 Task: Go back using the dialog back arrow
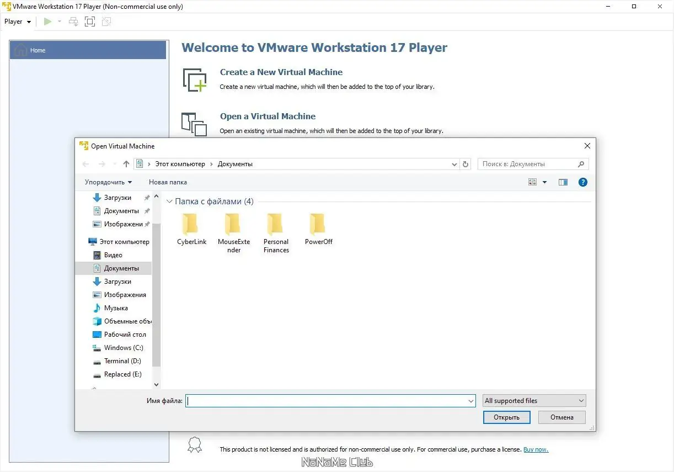point(85,164)
